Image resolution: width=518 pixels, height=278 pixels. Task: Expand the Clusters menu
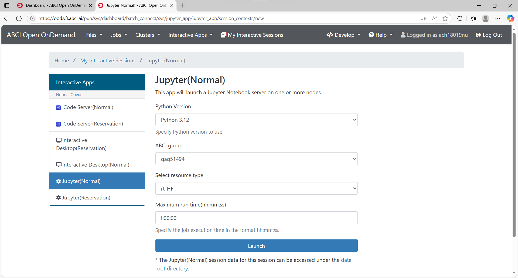coord(148,35)
